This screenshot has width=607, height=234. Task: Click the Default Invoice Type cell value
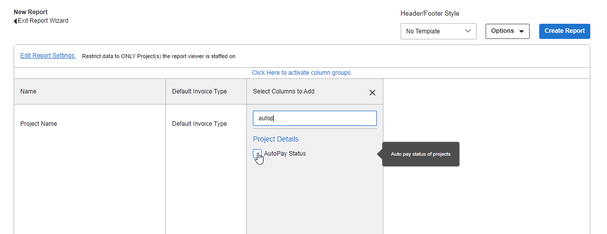tap(199, 124)
